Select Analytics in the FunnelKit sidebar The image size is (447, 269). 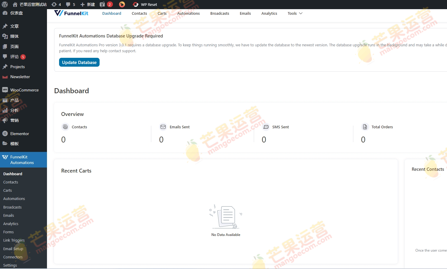11,224
